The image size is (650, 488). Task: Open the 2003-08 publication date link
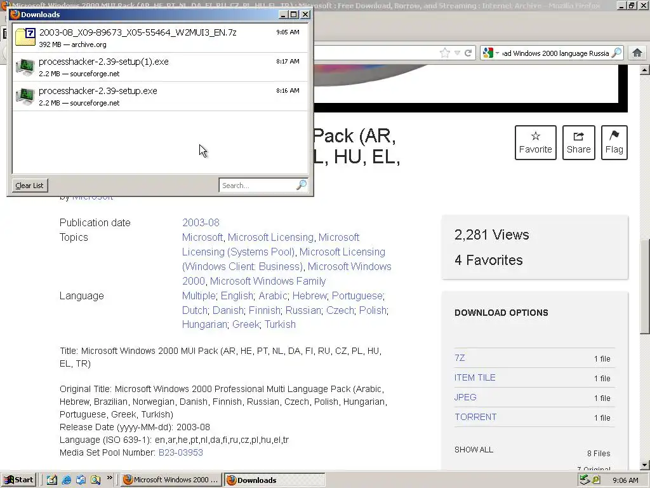click(x=201, y=222)
